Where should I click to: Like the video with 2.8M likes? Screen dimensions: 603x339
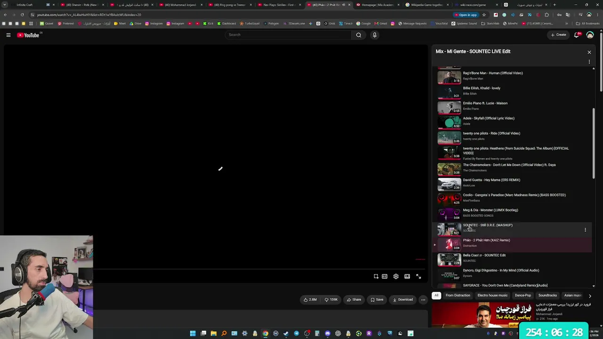click(310, 299)
